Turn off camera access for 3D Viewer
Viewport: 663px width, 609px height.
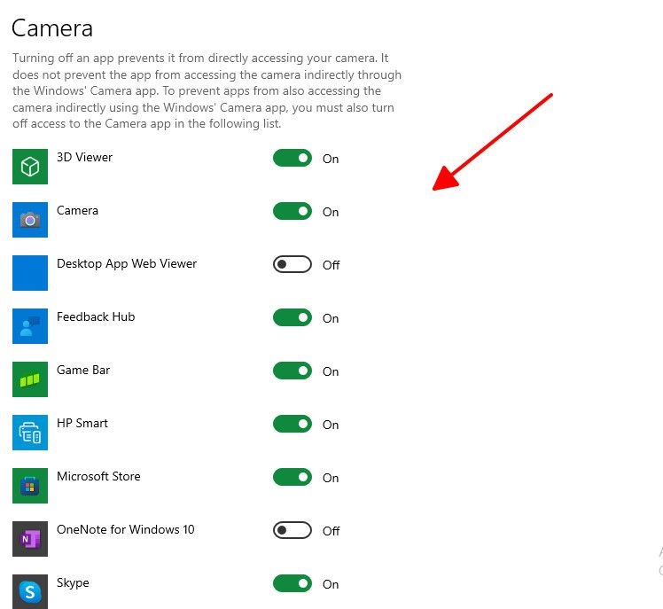click(x=292, y=158)
